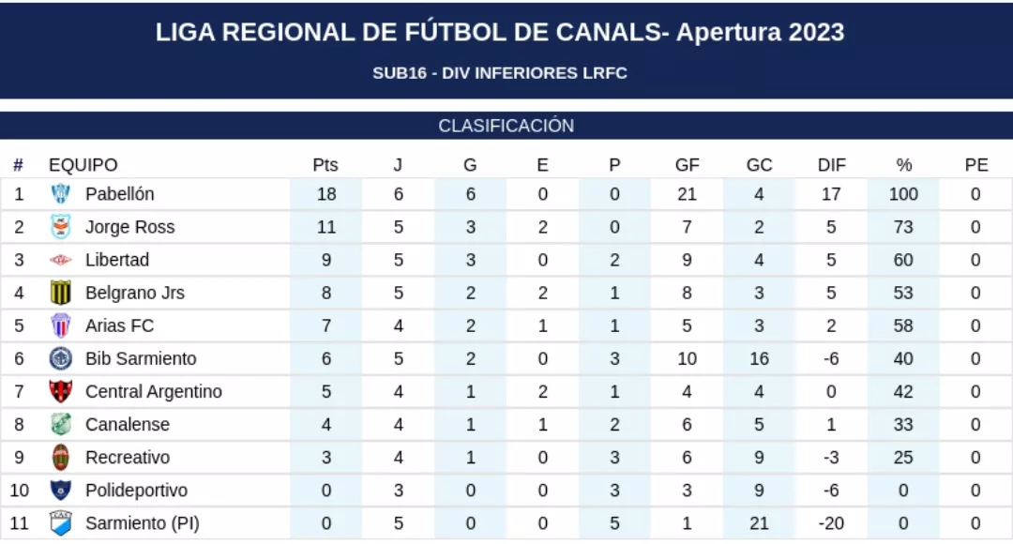The height and width of the screenshot is (544, 1013).
Task: Open the Pabellón team name link
Action: [119, 194]
